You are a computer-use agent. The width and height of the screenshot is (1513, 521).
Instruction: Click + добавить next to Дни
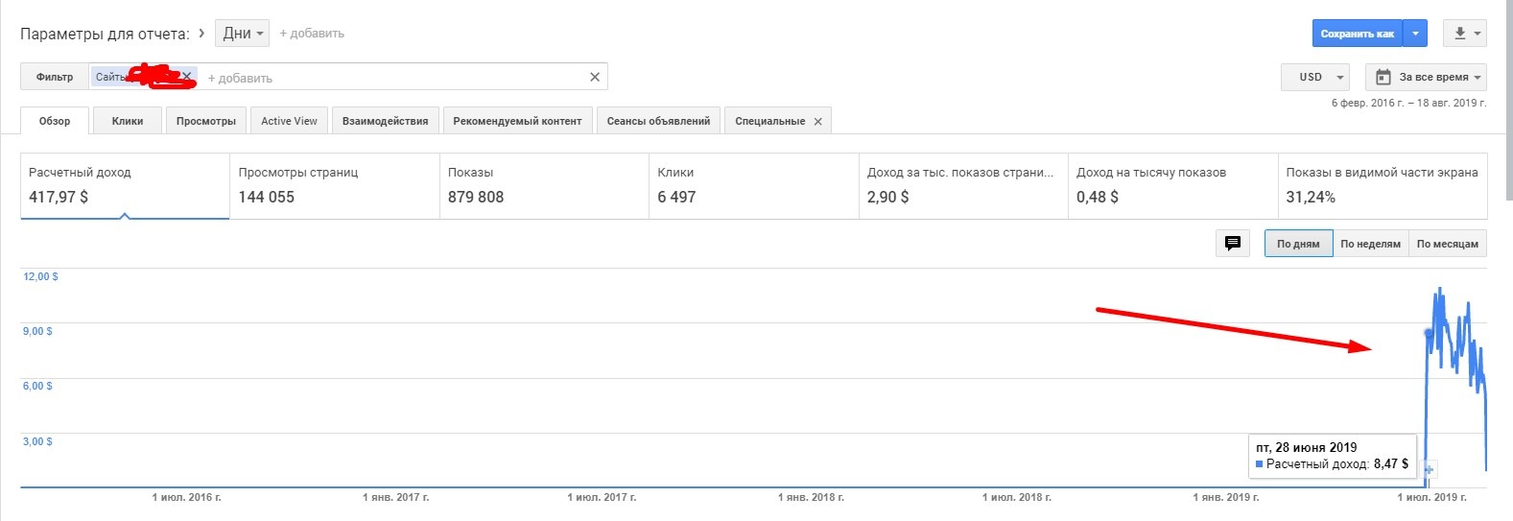point(312,34)
